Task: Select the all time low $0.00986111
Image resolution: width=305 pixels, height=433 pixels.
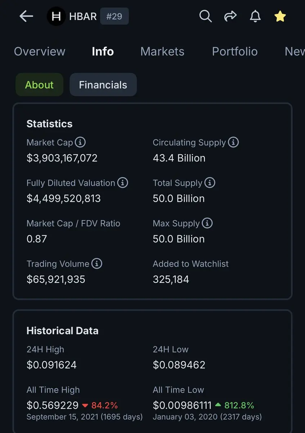Action: tap(182, 405)
